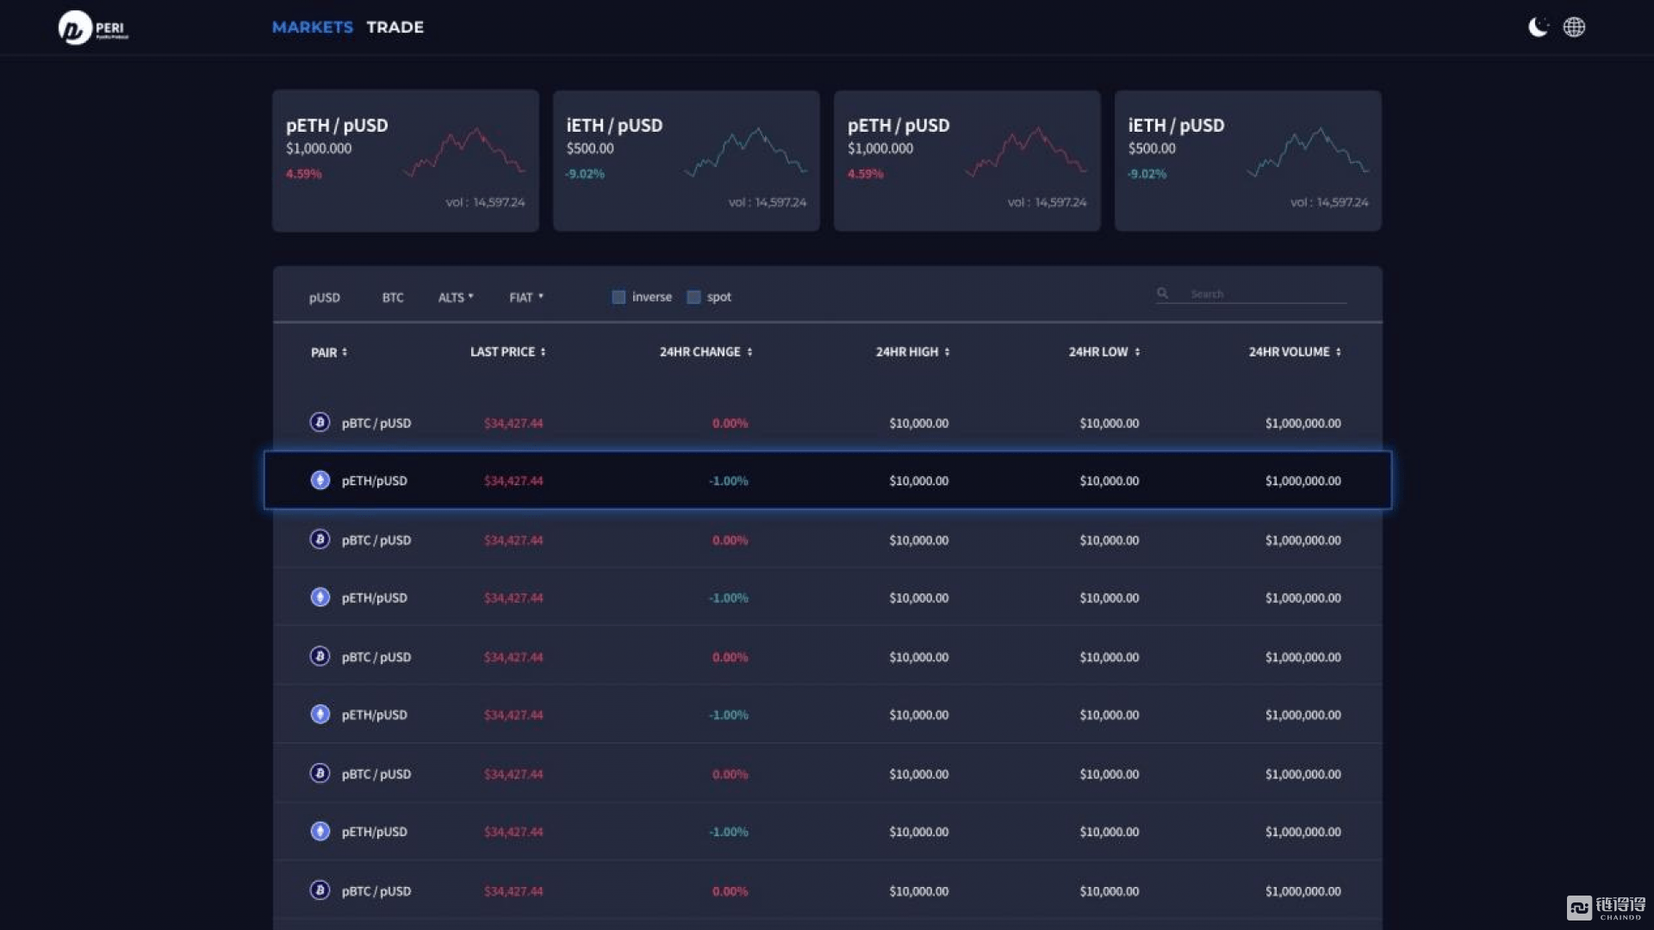Sort table by 24HR HIGH column
1654x930 pixels.
pos(913,351)
